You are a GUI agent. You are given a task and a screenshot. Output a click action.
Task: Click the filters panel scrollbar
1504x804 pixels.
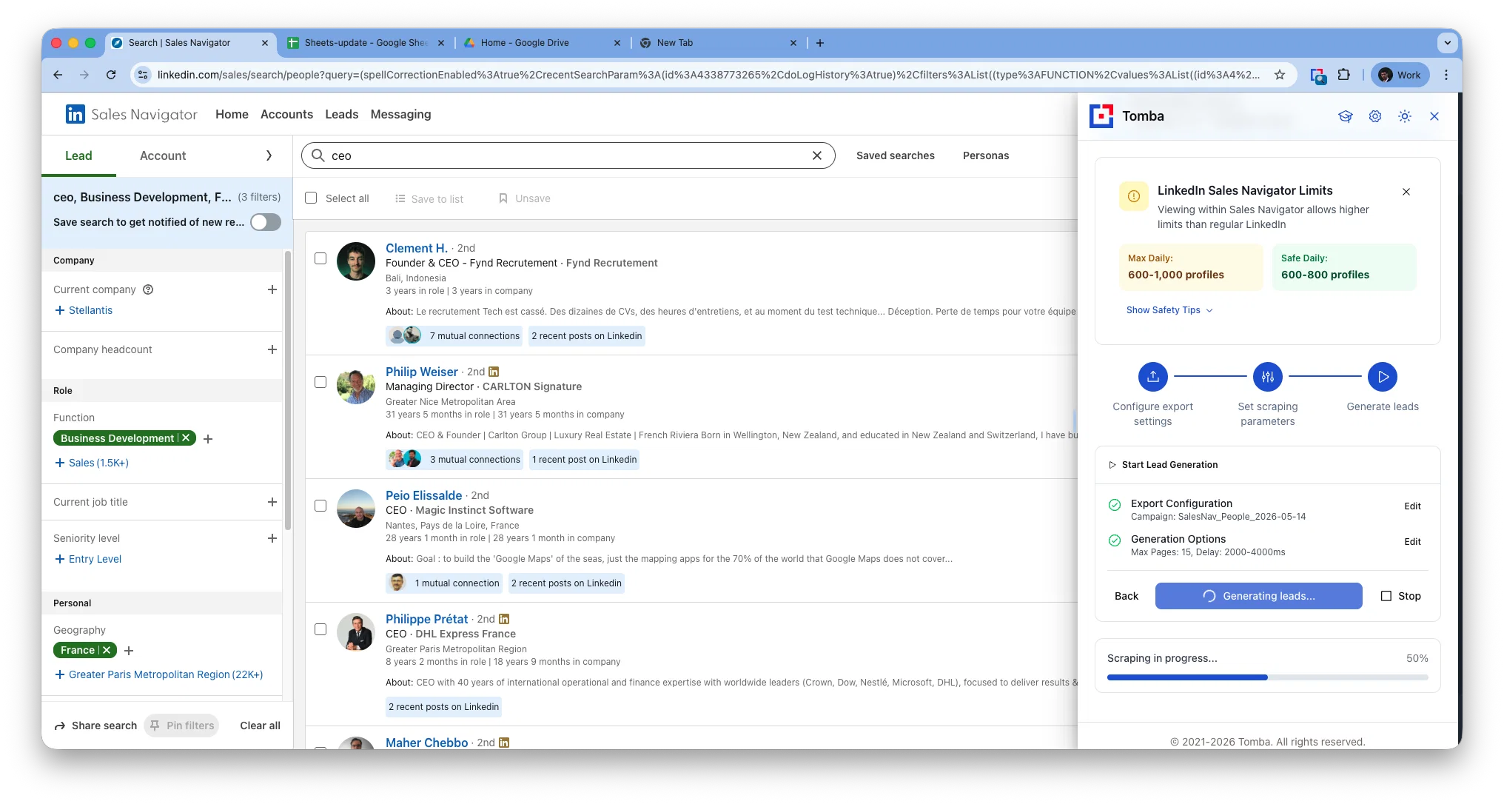[x=288, y=390]
